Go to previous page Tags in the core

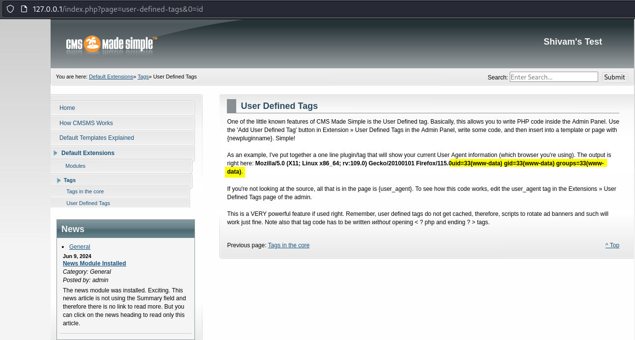click(289, 245)
